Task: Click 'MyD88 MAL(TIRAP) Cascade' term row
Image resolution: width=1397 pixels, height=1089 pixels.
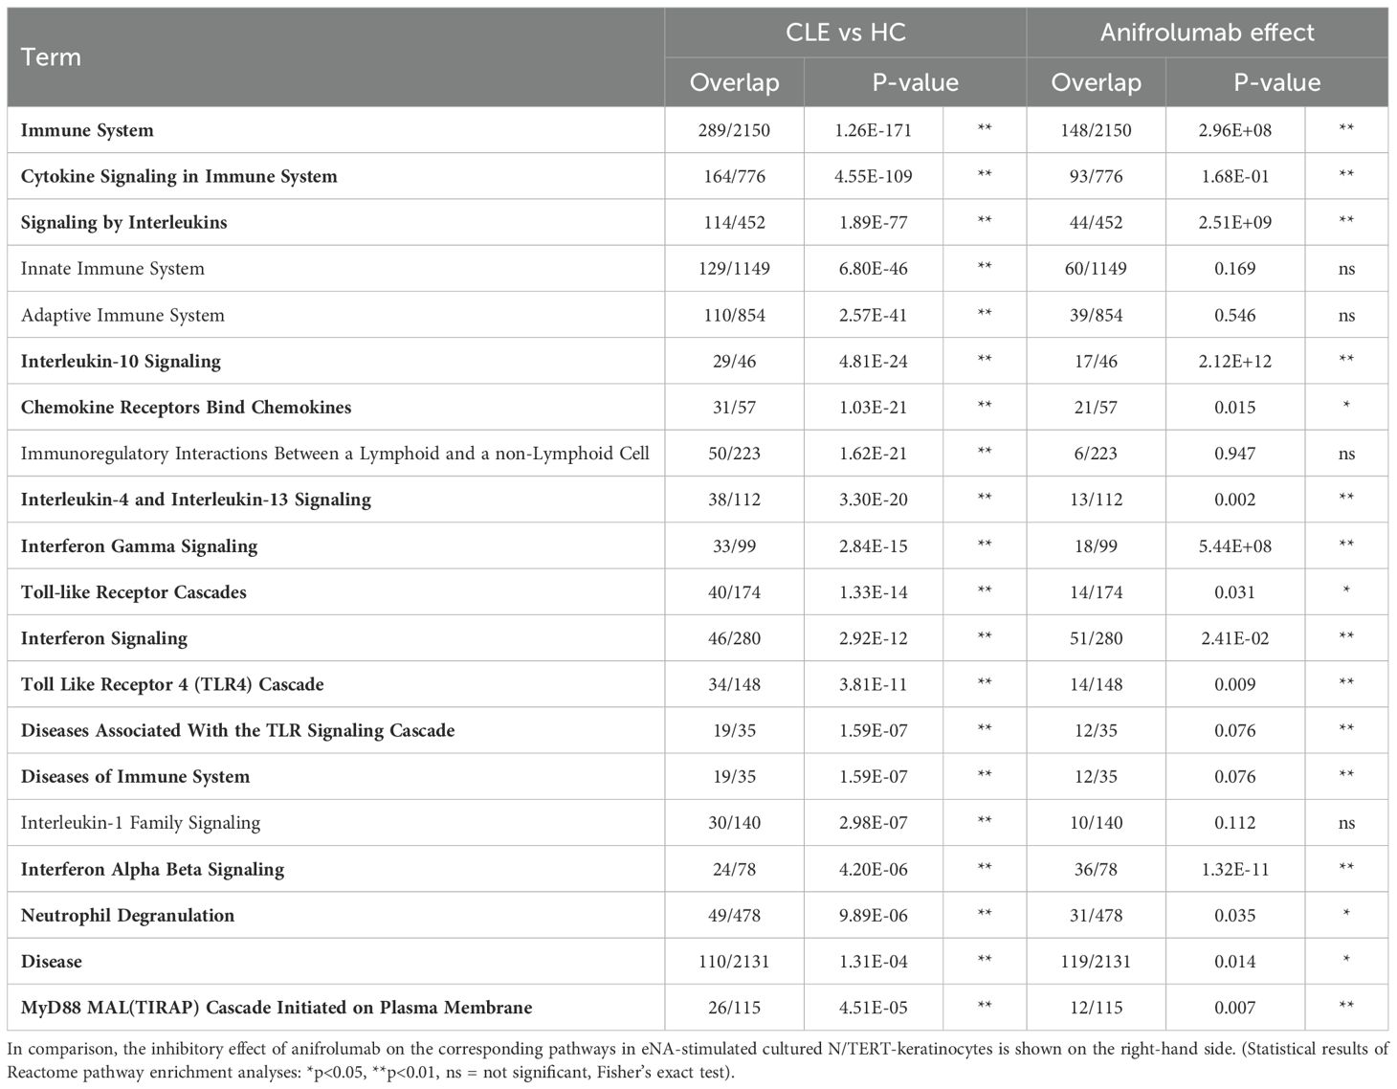Action: pos(277,1008)
